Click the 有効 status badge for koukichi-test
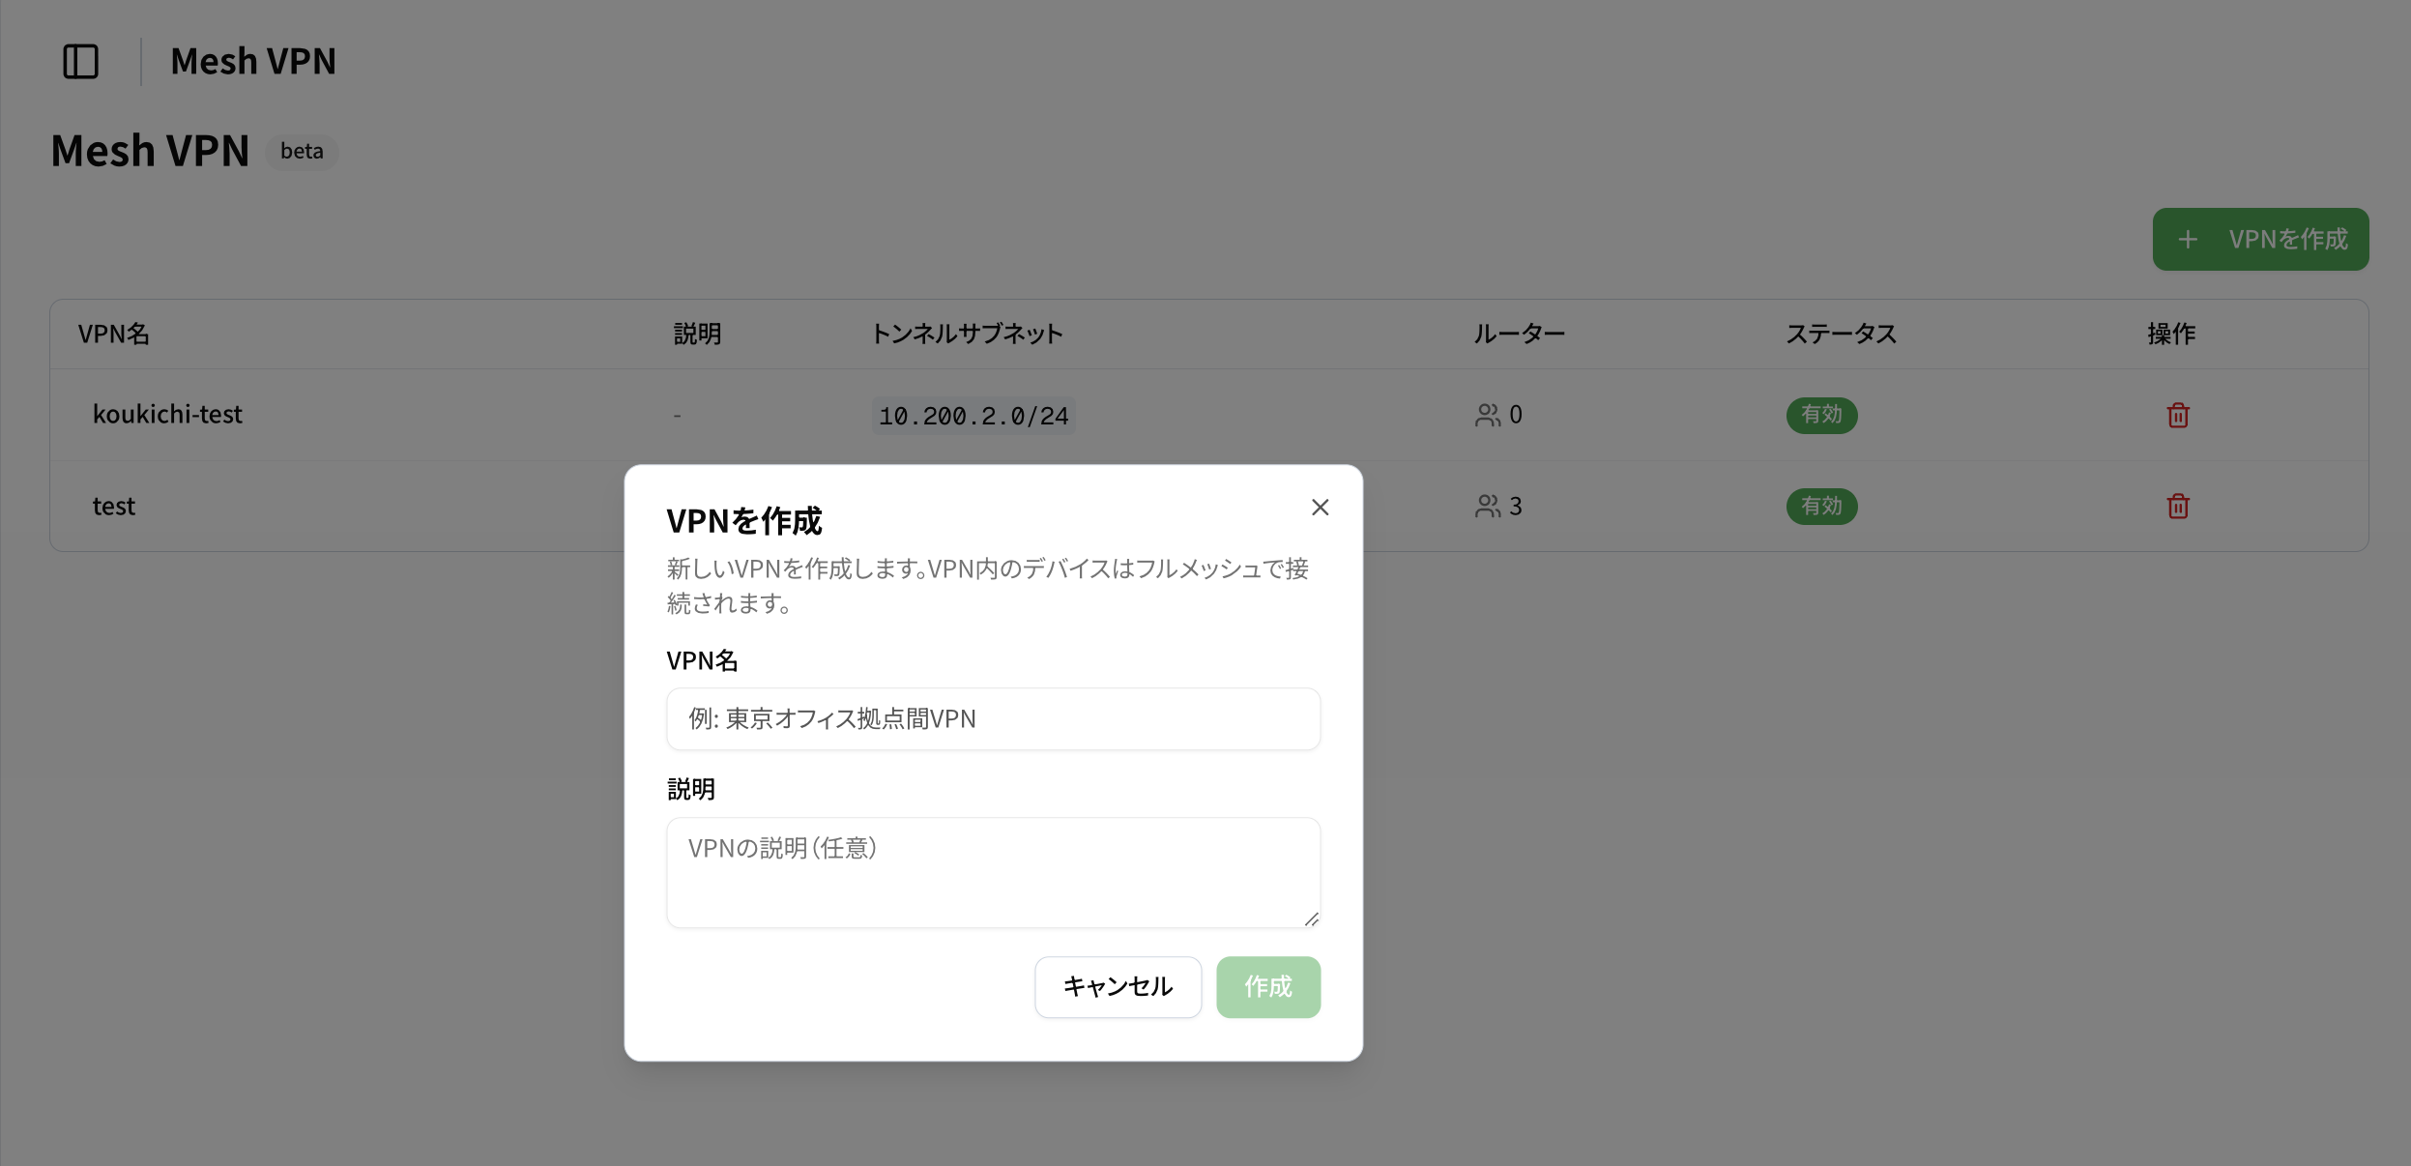This screenshot has height=1166, width=2411. pyautogui.click(x=1821, y=416)
